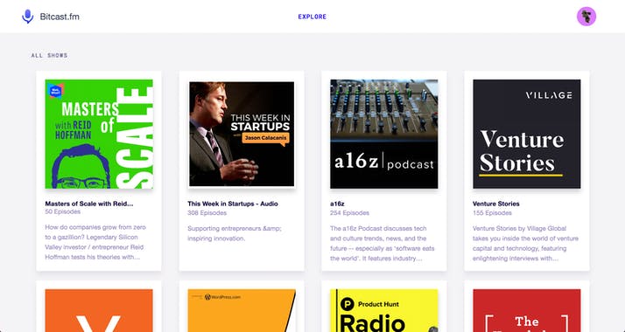
Task: Click the 'ALL SHOWS' section heading
Action: coord(49,56)
